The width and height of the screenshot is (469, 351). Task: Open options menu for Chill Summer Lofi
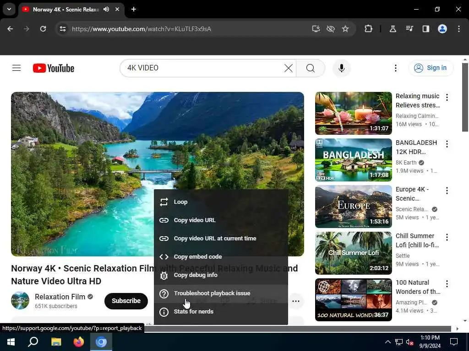[447, 237]
